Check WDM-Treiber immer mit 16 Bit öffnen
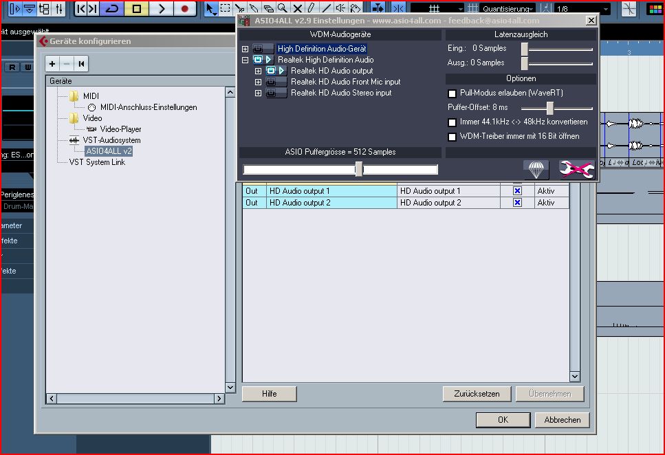The width and height of the screenshot is (665, 455). (452, 137)
